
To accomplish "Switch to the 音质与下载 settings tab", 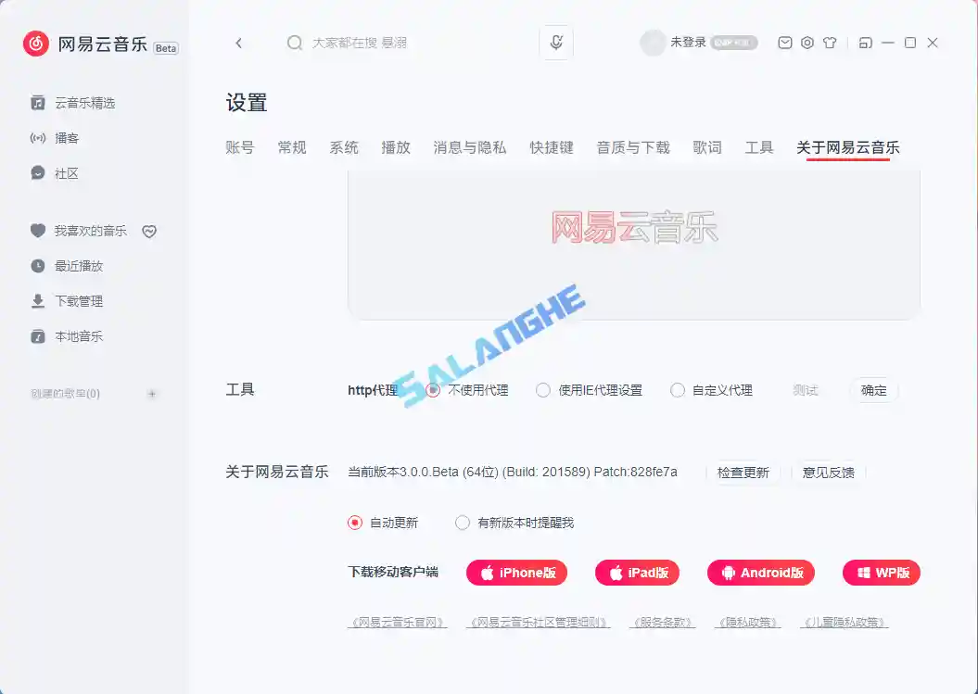I will (632, 146).
